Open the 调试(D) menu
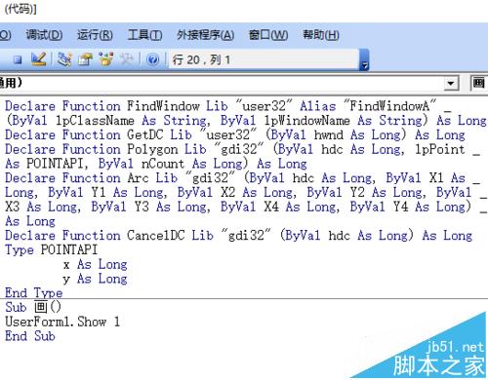488x380 pixels. click(44, 35)
